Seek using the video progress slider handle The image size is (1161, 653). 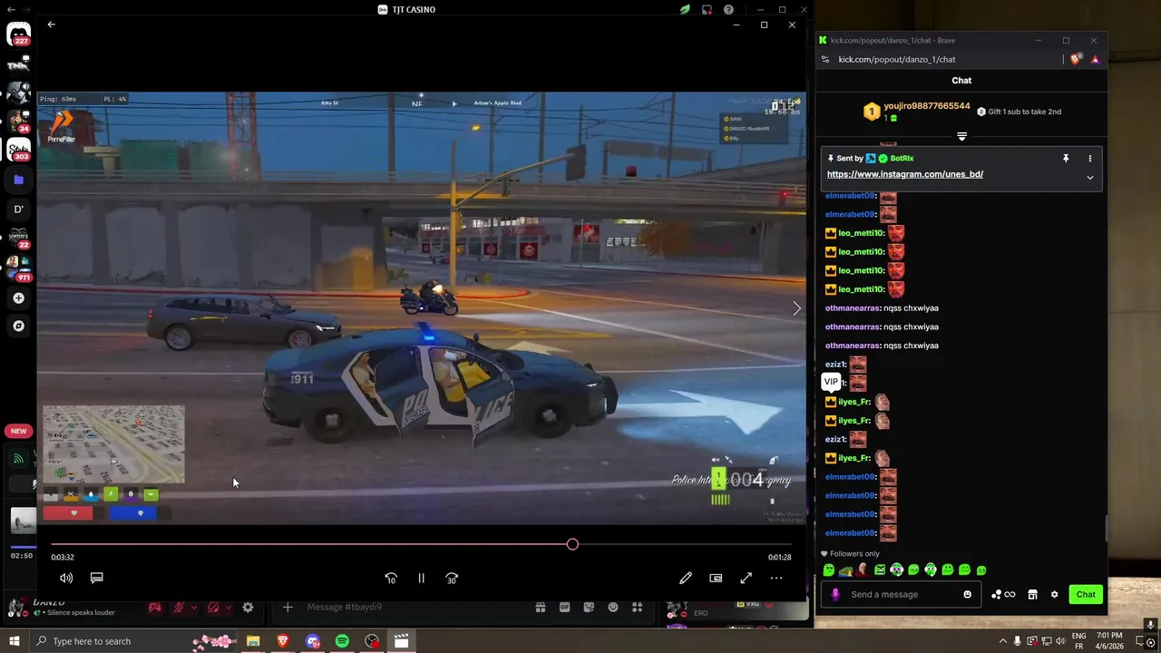click(572, 544)
